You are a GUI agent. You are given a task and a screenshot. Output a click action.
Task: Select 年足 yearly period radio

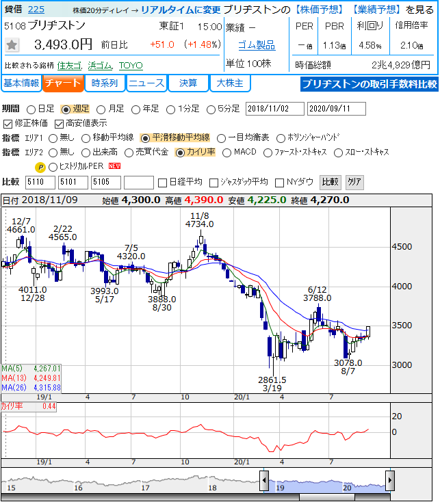coord(135,110)
